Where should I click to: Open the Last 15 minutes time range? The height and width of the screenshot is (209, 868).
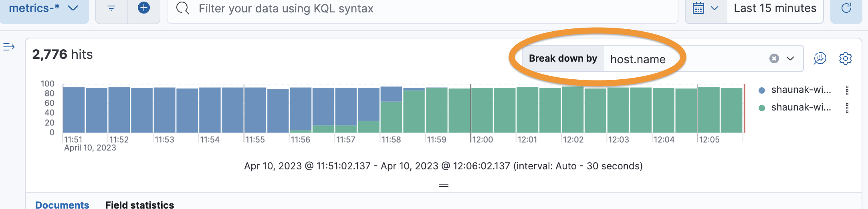775,8
